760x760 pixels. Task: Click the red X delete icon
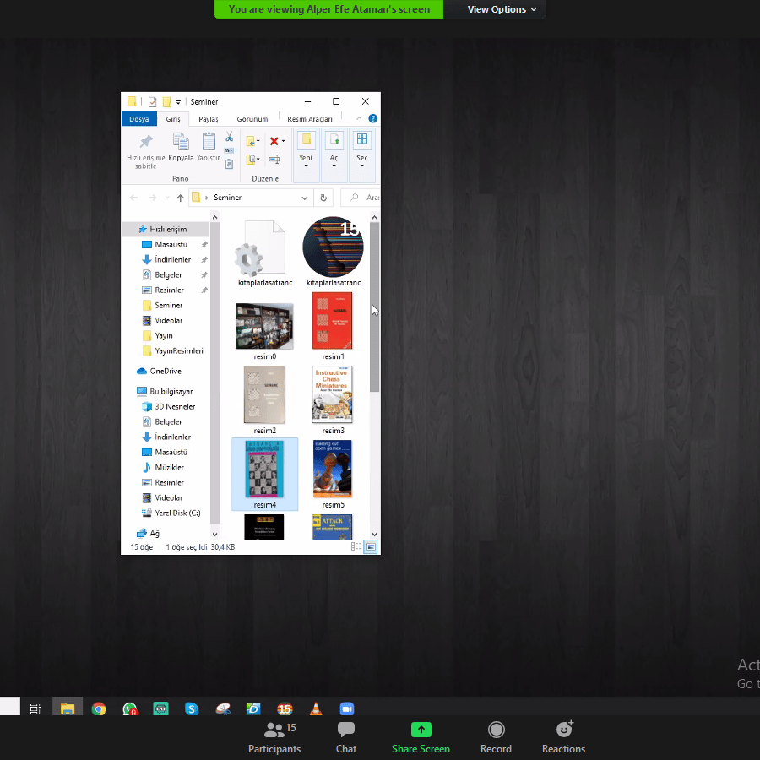click(x=274, y=141)
